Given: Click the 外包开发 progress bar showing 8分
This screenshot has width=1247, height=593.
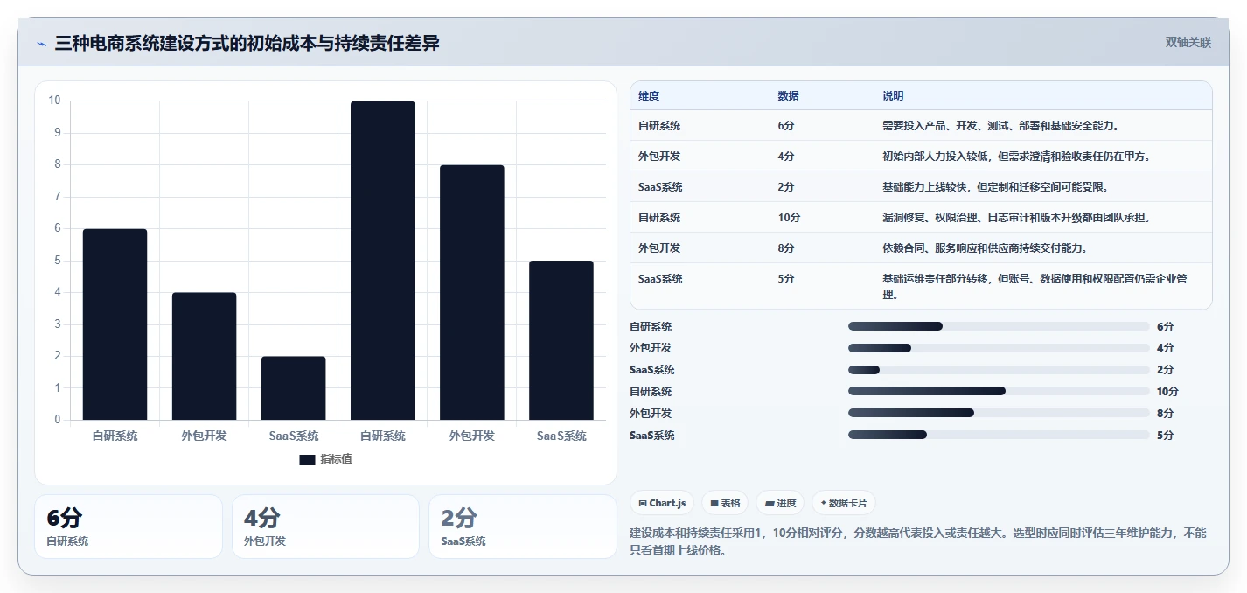Looking at the screenshot, I should coord(999,413).
